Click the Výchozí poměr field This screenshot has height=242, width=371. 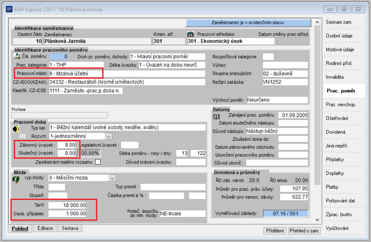[277, 100]
